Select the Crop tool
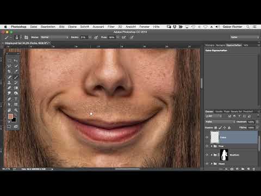261x196 pixels. coord(9,71)
